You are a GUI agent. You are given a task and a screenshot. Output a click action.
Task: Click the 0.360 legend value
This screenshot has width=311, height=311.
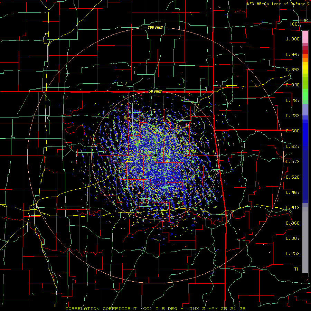293,223
